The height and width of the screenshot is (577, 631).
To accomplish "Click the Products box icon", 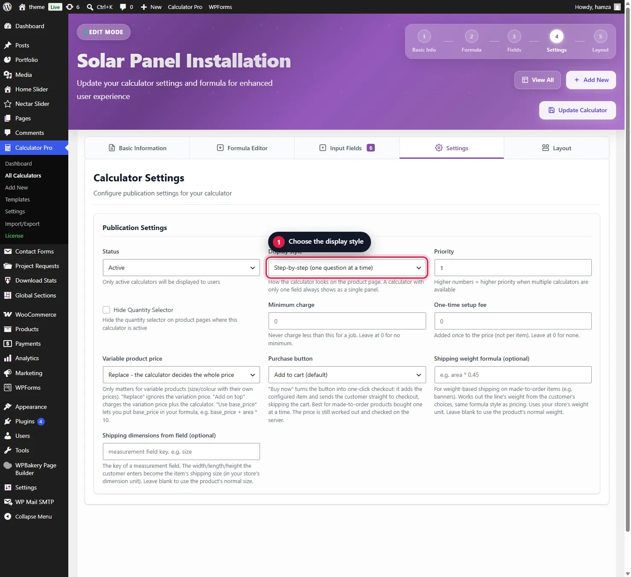I will click(8, 329).
